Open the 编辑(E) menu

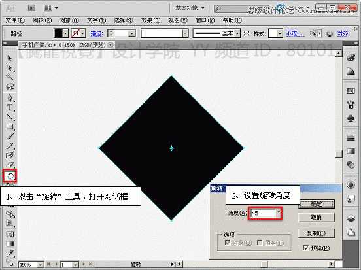[x=42, y=20]
